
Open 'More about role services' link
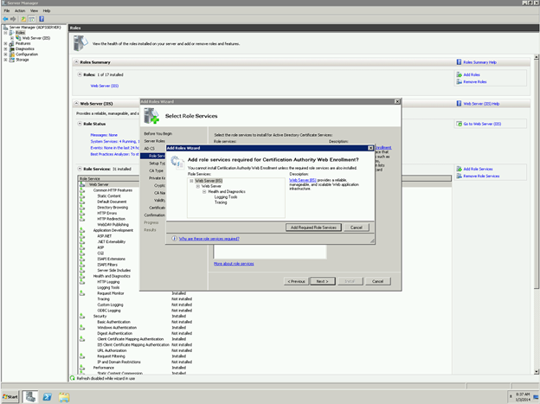(x=234, y=264)
